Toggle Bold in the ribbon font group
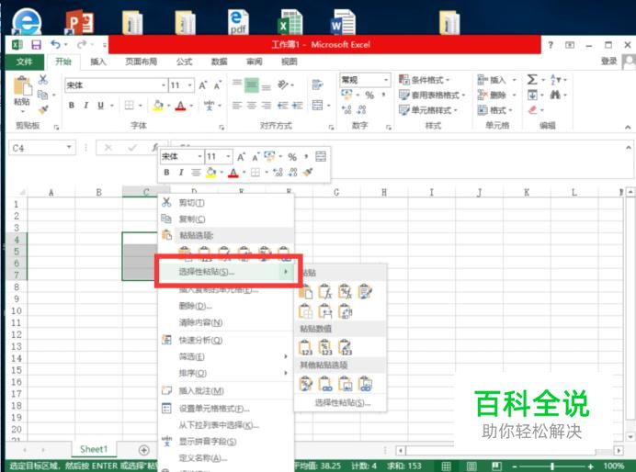The image size is (636, 472). (72, 106)
